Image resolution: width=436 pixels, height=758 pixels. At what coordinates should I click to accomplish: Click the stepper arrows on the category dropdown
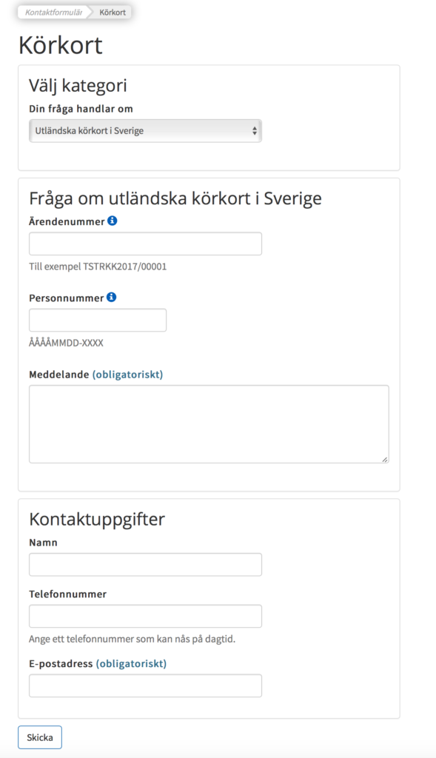click(x=255, y=130)
